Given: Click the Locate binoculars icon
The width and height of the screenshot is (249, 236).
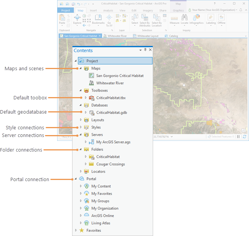Looking at the screenshot, I should (x=185, y=17).
